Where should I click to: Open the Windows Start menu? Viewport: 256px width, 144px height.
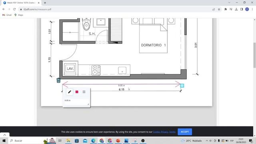pos(4,140)
